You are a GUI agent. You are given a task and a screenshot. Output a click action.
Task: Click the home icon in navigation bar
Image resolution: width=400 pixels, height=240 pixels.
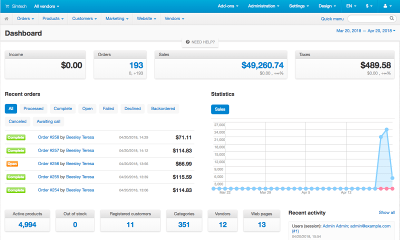tap(6, 18)
